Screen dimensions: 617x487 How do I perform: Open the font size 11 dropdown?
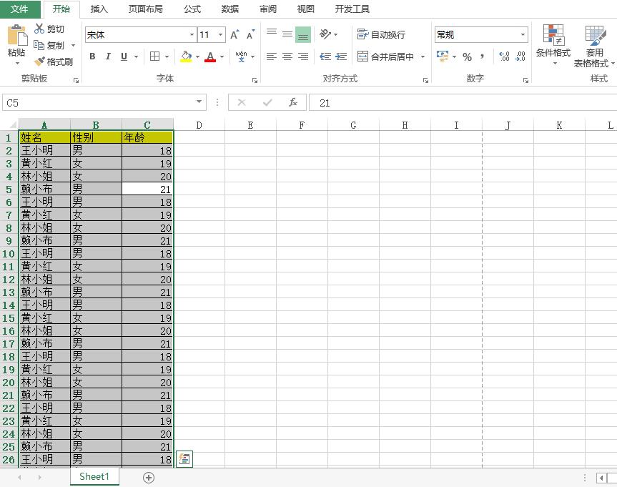[x=221, y=34]
